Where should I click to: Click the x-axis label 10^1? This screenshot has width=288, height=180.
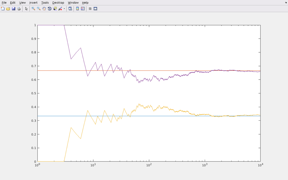click(x=93, y=165)
